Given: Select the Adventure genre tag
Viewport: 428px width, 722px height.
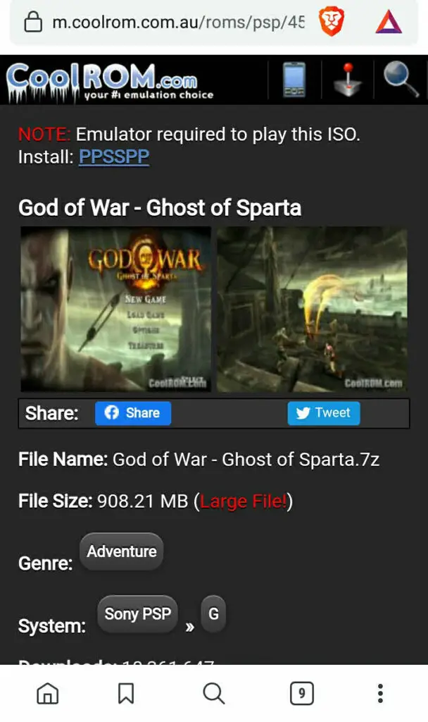Looking at the screenshot, I should pos(121,551).
